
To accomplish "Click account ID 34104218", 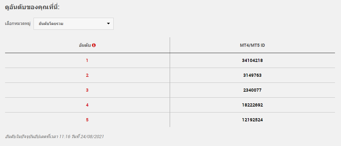I will (x=252, y=61).
